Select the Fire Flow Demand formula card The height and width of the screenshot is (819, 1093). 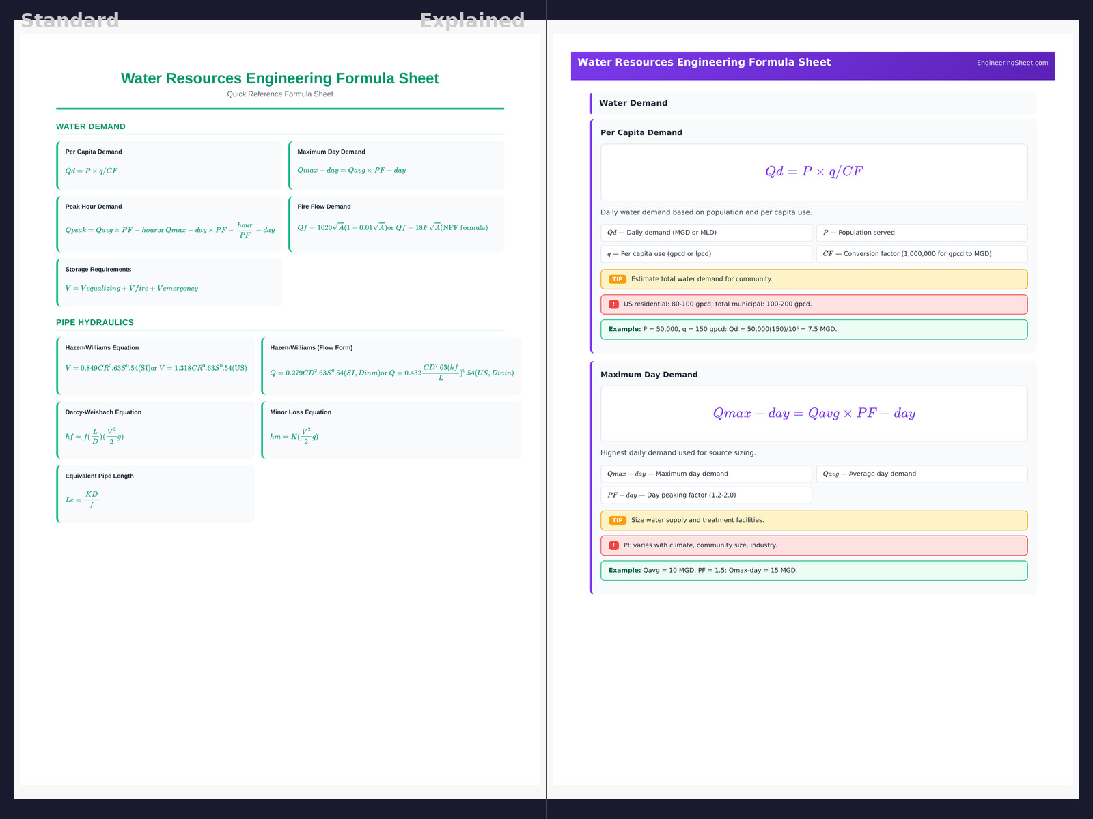(396, 224)
